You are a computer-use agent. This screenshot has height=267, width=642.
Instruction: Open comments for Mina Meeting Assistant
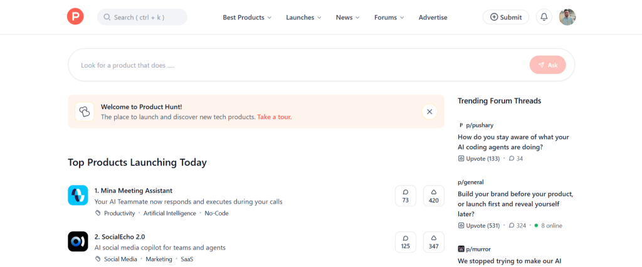406,196
